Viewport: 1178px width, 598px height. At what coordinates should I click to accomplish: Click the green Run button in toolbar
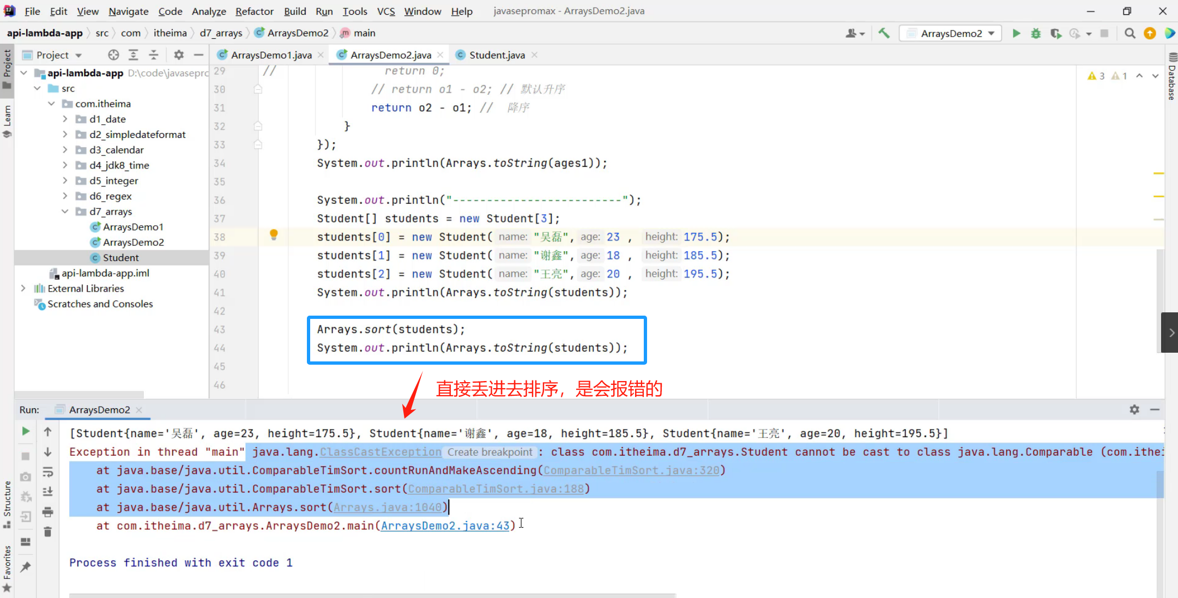1016,33
